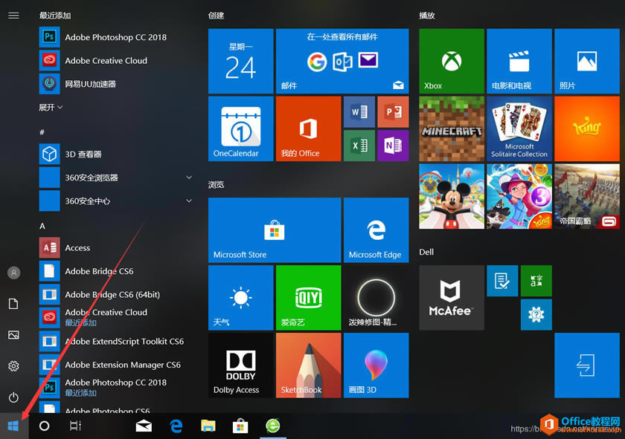Image resolution: width=625 pixels, height=439 pixels.
Task: Open 3D 查看器 from the app list
Action: 116,154
